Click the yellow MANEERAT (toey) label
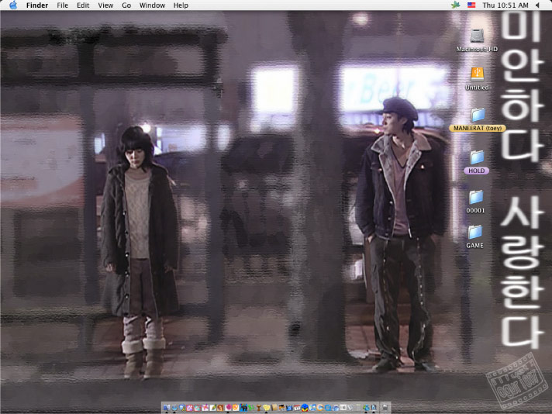The height and width of the screenshot is (414, 552). 478,128
